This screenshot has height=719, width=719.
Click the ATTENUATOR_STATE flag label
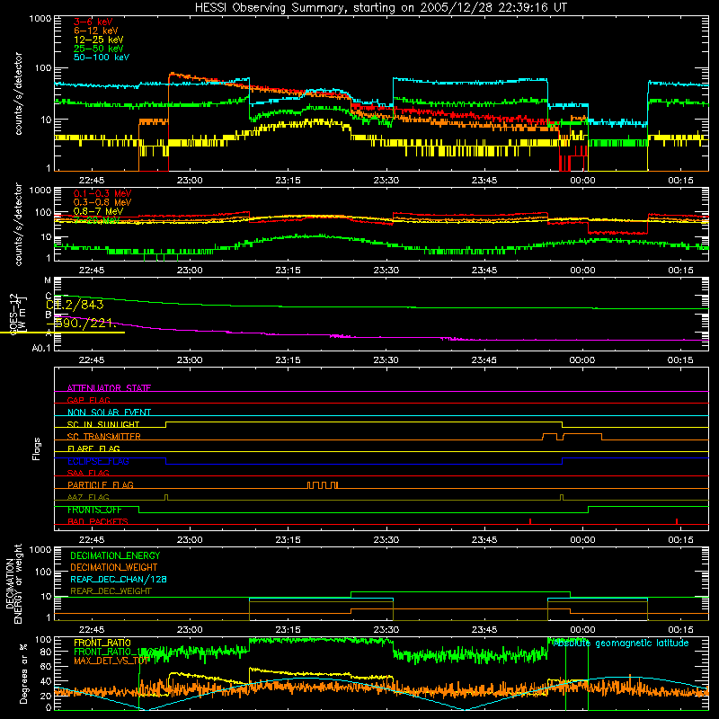[x=109, y=388]
